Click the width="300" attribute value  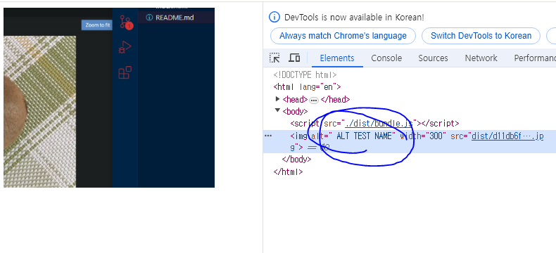(x=436, y=136)
